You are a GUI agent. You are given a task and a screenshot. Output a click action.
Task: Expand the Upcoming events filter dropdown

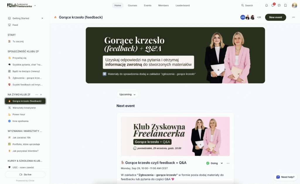[x=127, y=94]
